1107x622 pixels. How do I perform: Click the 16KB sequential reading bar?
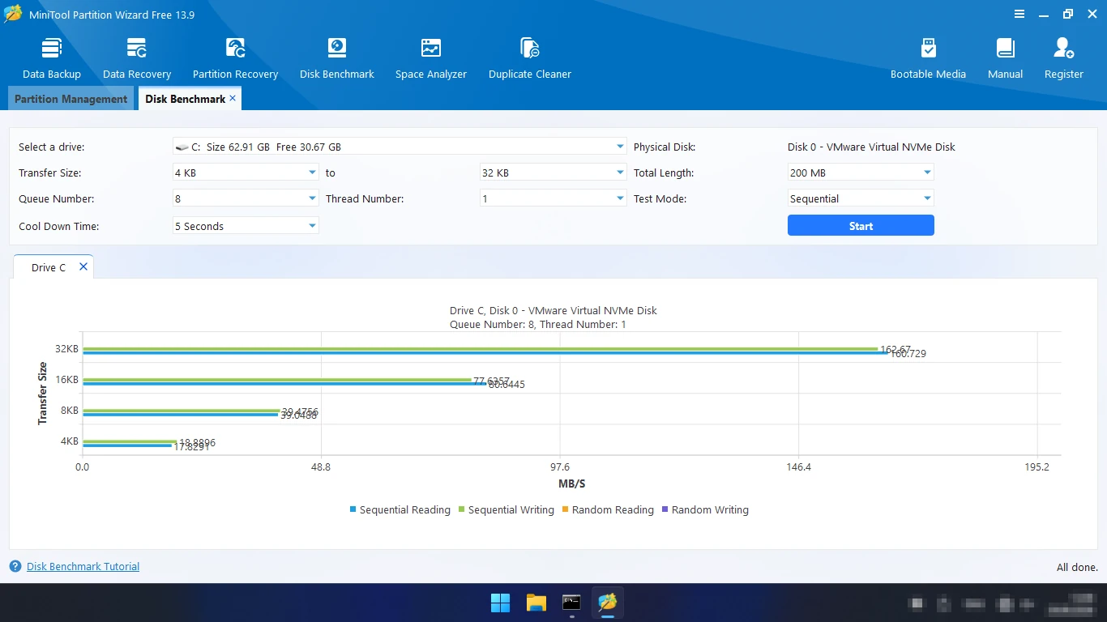click(284, 383)
